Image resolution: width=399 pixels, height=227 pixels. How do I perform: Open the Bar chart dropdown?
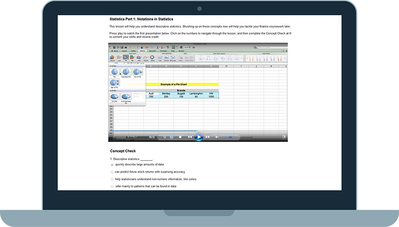(x=132, y=58)
